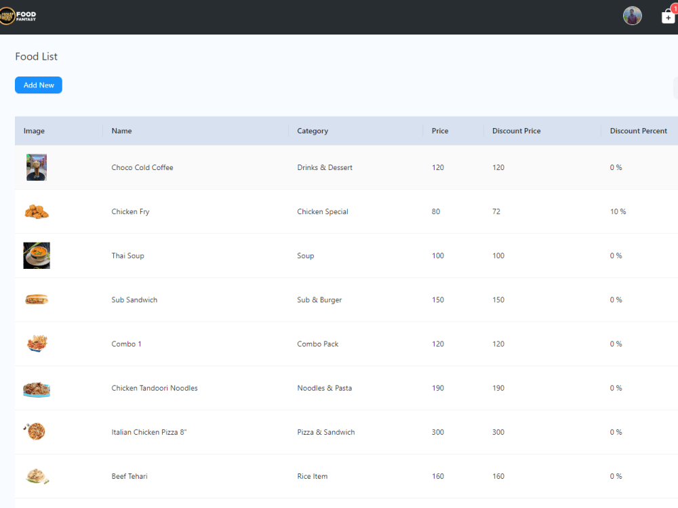Click the price 80 for Chicken Fry
Screen dimensions: 678x508
point(435,211)
